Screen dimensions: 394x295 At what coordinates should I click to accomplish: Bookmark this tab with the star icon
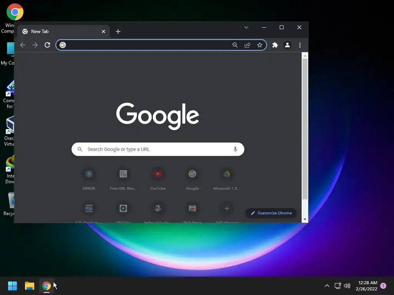[x=260, y=45]
